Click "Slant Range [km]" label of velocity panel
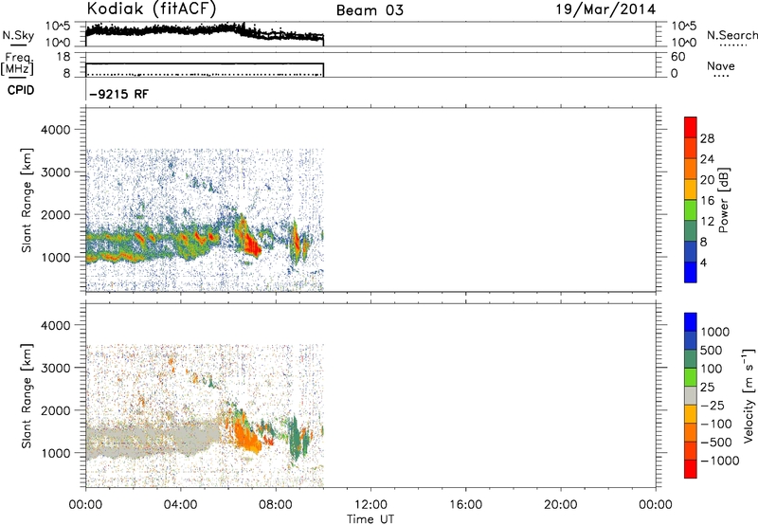 point(27,396)
